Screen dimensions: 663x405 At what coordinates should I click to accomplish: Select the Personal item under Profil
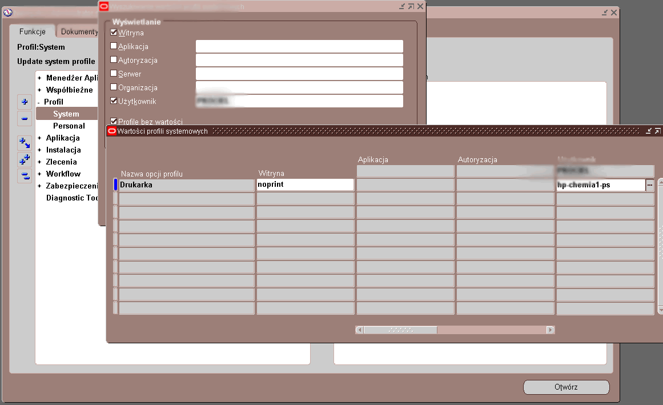[x=69, y=126]
